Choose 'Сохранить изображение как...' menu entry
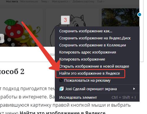This screenshot has height=114, width=147. pos(97,31)
